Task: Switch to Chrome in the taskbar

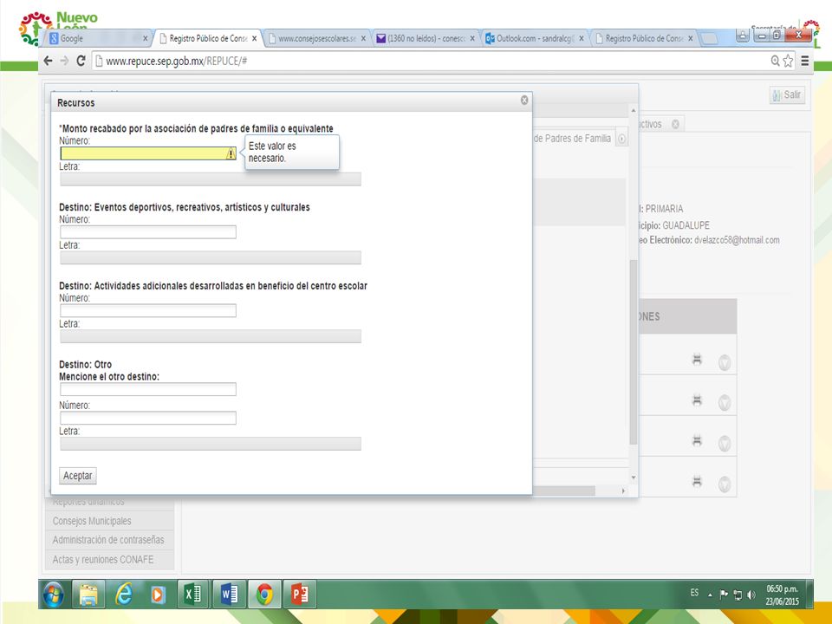Action: click(264, 595)
